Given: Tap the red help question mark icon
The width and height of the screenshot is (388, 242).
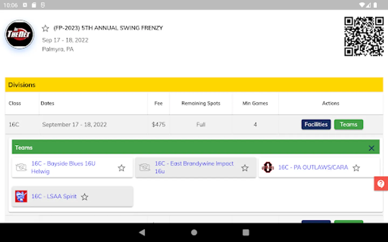Looking at the screenshot, I should coord(381,184).
